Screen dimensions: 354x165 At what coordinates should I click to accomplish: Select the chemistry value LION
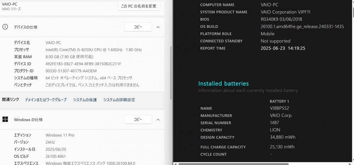275,130
